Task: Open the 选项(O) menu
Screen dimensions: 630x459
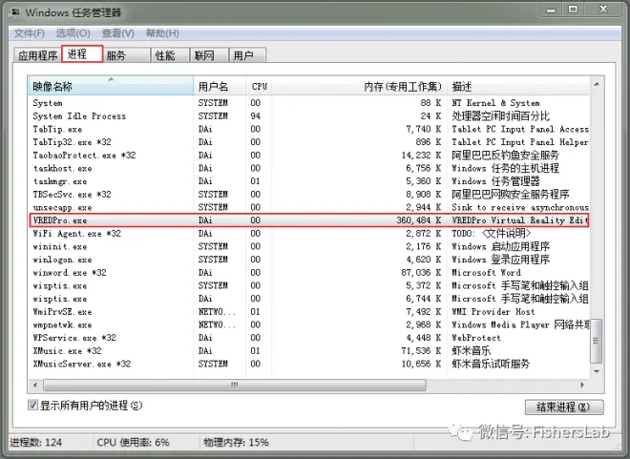Action: tap(73, 33)
